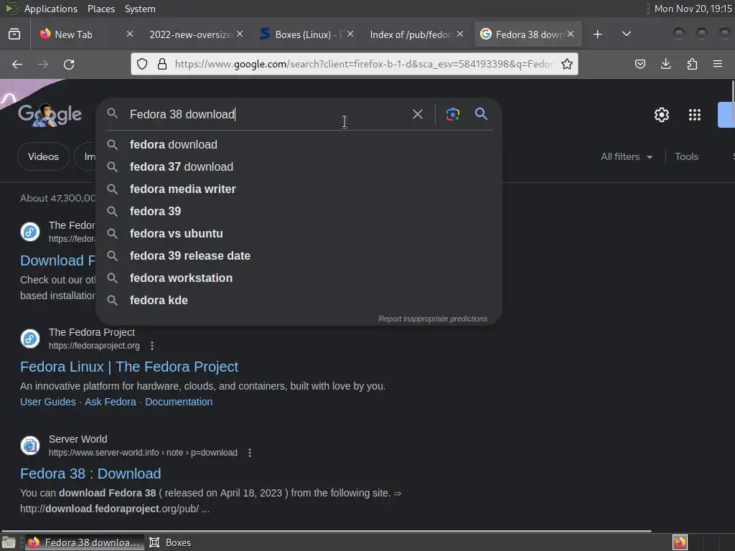This screenshot has height=551, width=735.
Task: Click Firefox tray icon in bottom panel
Action: [x=680, y=542]
